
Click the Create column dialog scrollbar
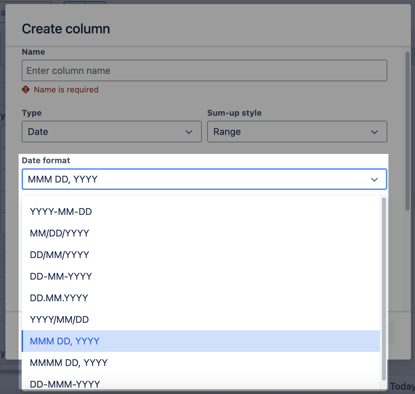(408, 131)
